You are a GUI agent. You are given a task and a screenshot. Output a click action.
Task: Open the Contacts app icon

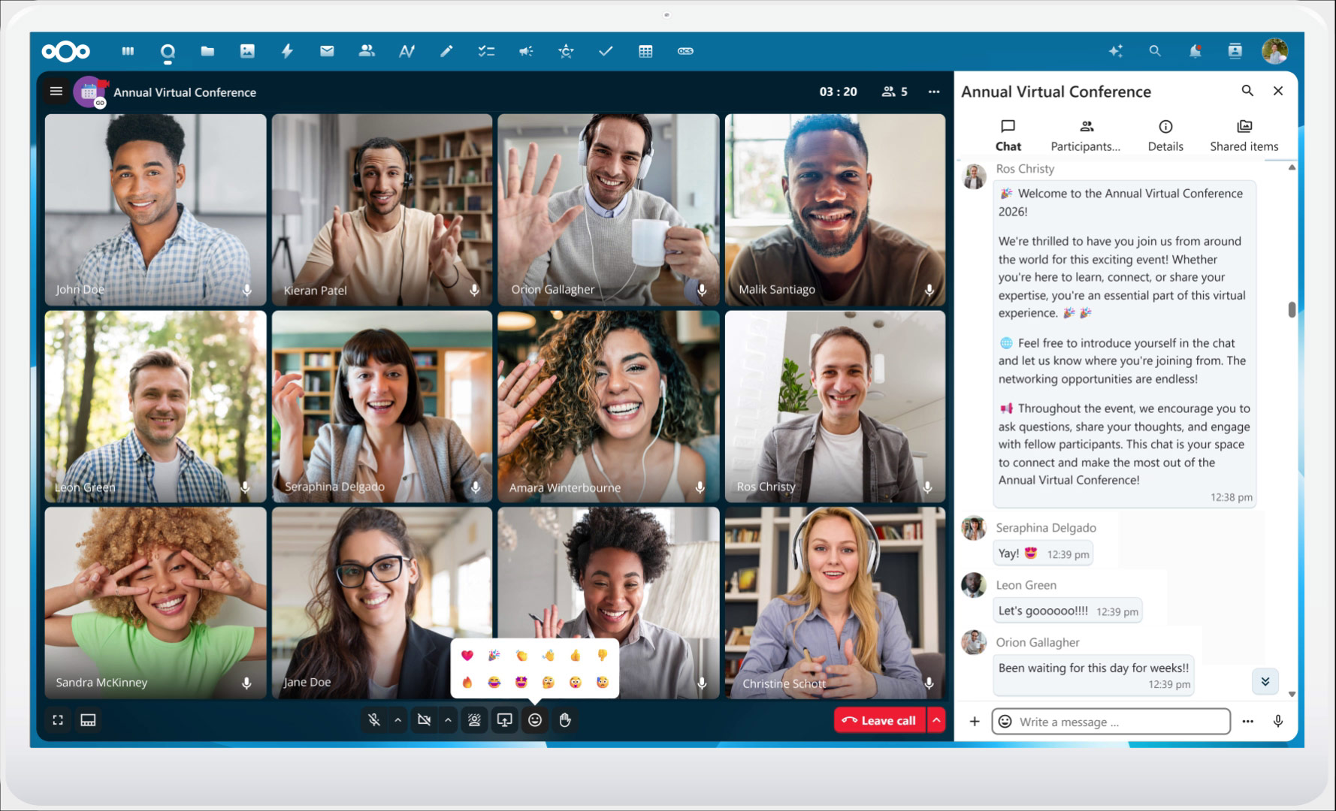click(367, 51)
